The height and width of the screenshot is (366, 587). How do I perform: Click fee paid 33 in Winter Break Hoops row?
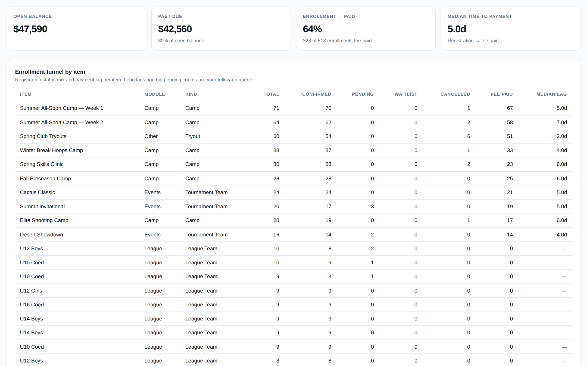[x=510, y=150]
